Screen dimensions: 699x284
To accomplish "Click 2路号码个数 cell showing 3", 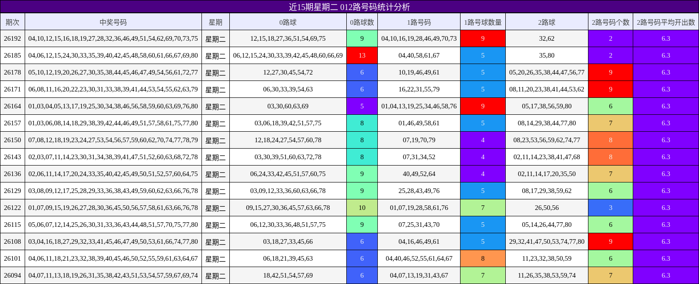I will (x=610, y=208).
